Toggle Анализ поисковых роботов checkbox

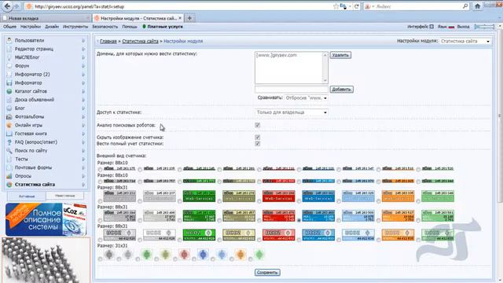tap(257, 125)
